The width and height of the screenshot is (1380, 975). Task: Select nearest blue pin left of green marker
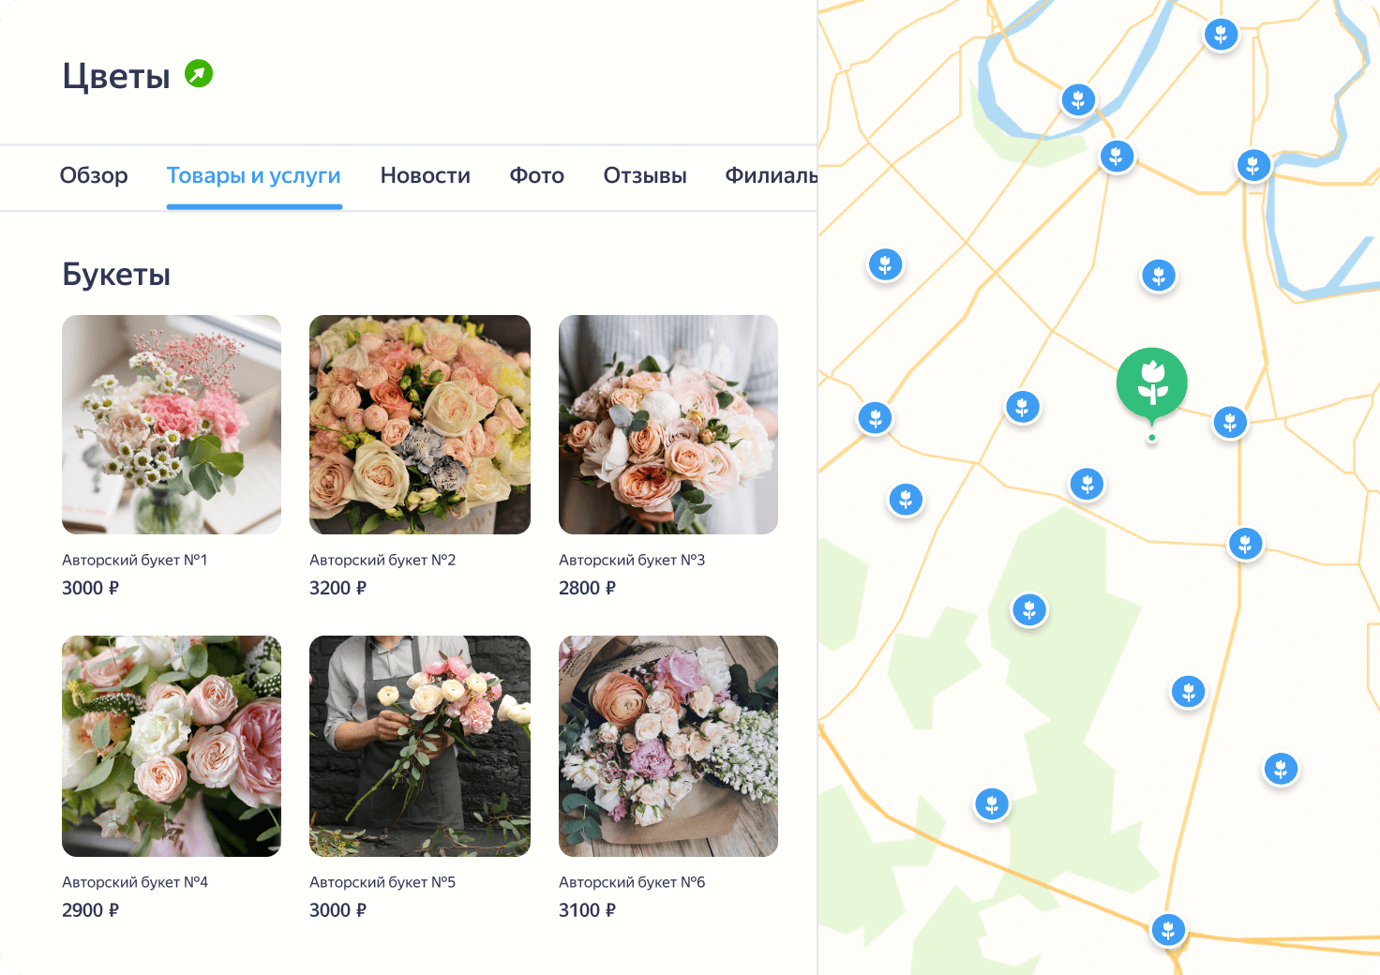[x=1023, y=407]
